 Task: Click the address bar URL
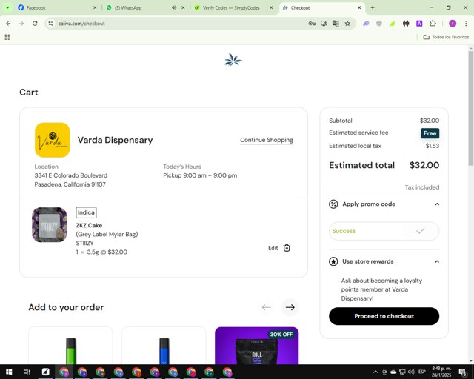click(x=81, y=23)
